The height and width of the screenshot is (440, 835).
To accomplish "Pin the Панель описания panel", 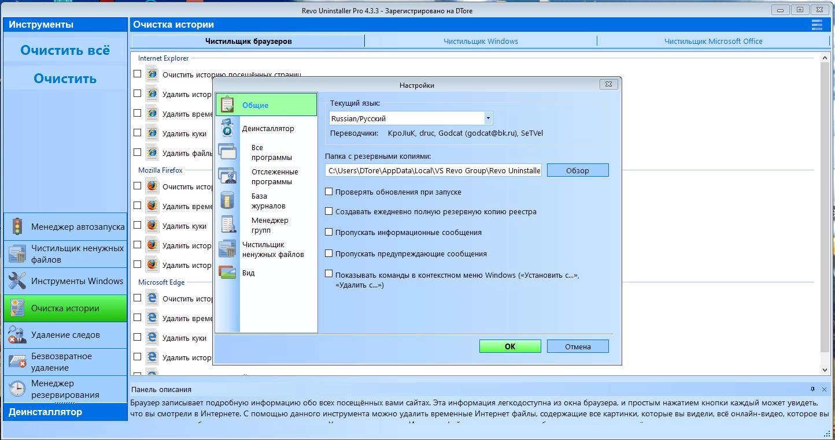I will pos(812,389).
